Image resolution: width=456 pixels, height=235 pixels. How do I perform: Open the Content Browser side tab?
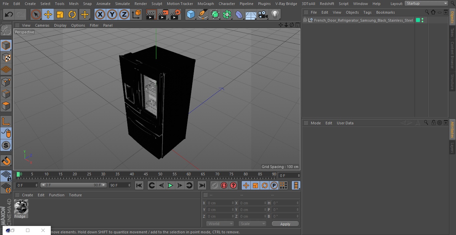coord(452,55)
